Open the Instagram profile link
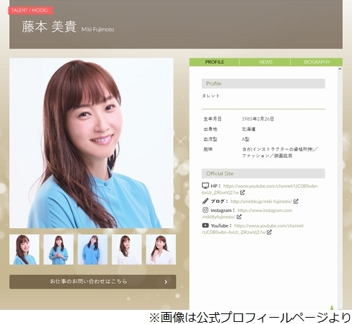352x324 pixels. (x=247, y=213)
